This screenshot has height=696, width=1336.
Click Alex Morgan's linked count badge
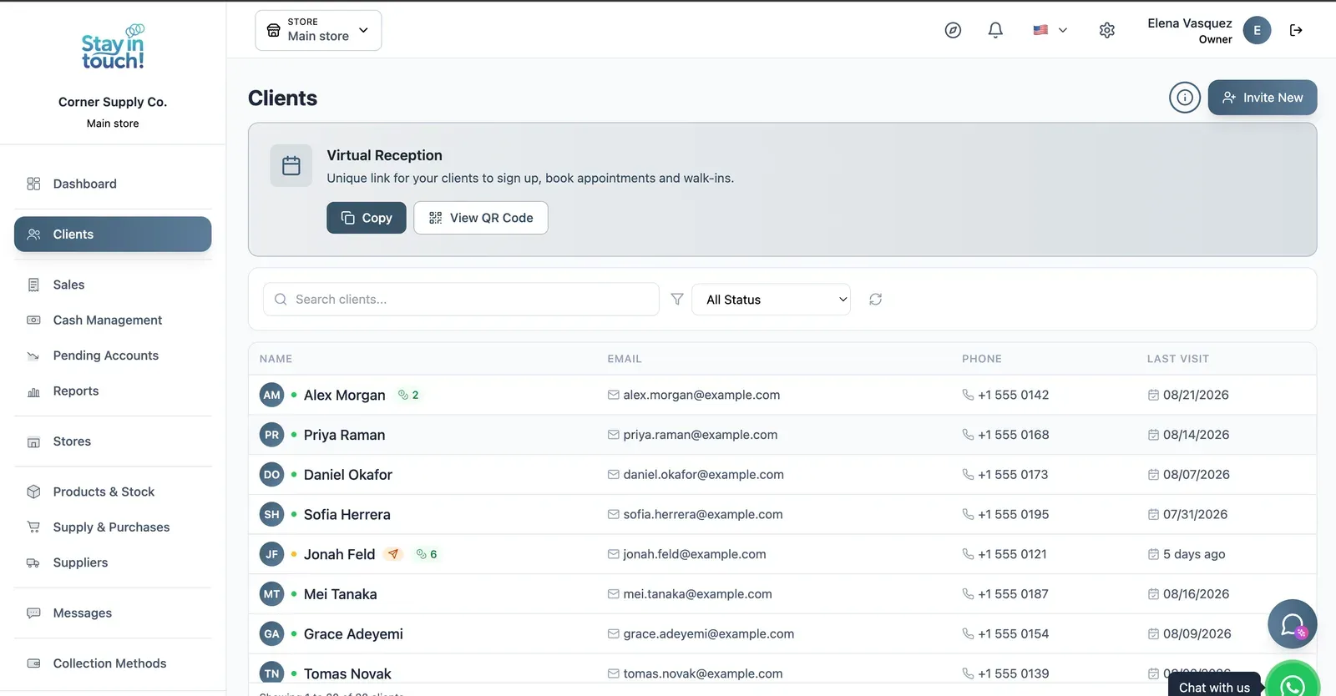408,395
